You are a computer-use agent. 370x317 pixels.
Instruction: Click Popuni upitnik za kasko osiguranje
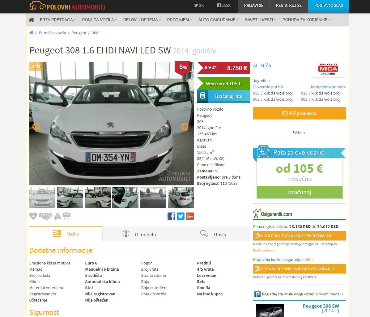[x=300, y=269]
